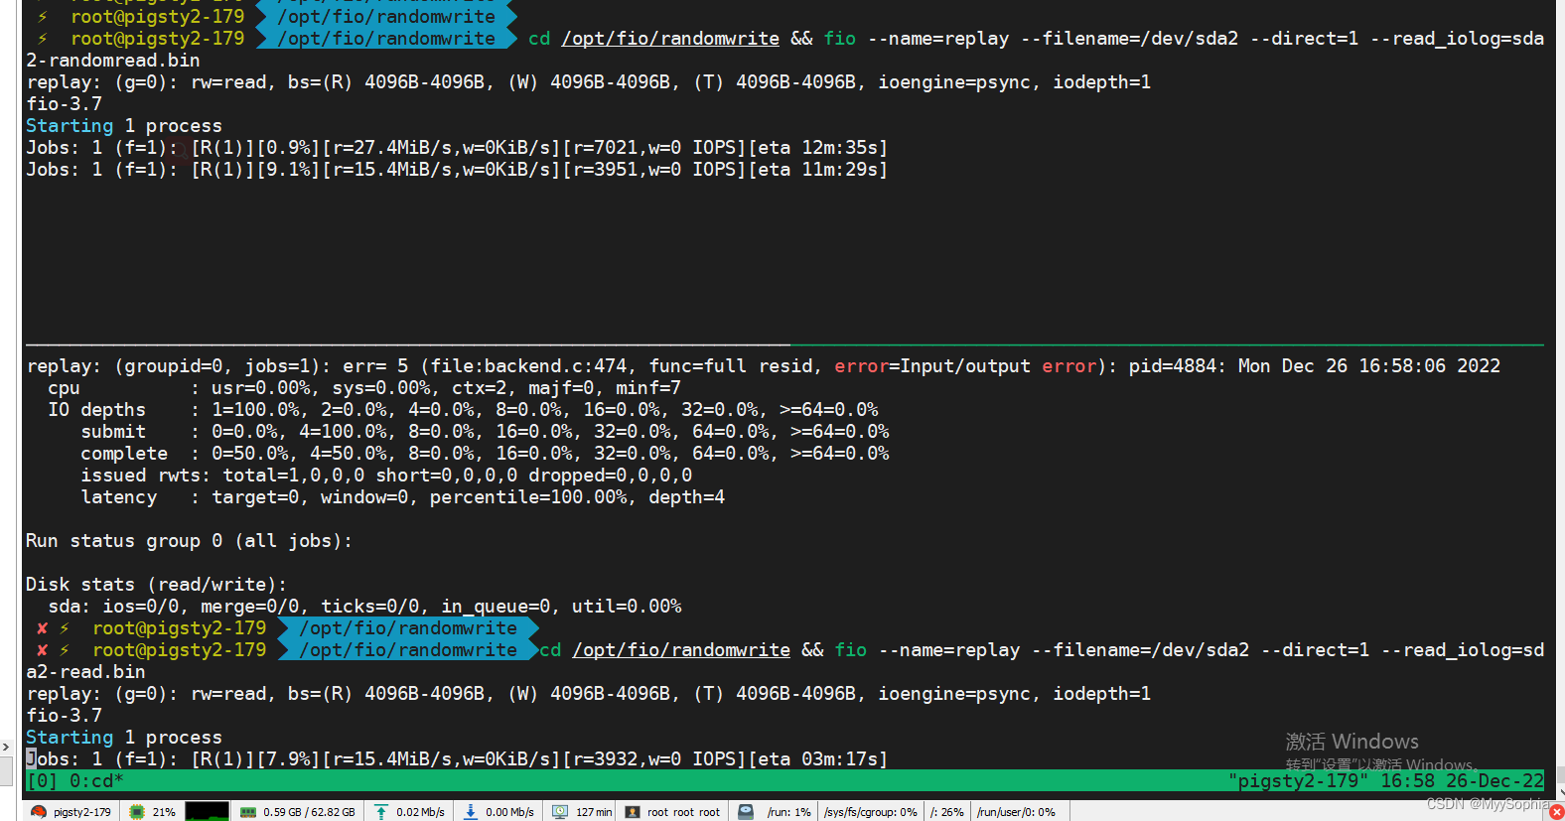Click the scrollbar down arrow at right edge

[x=1560, y=793]
